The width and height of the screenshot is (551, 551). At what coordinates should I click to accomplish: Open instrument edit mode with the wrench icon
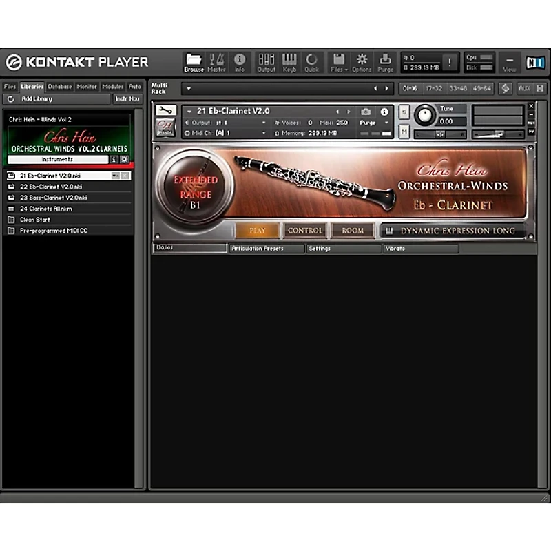tap(165, 110)
